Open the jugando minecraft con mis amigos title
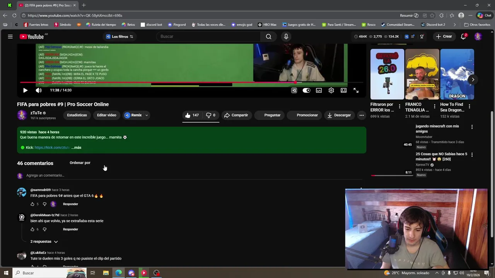The height and width of the screenshot is (278, 495). pos(437,129)
